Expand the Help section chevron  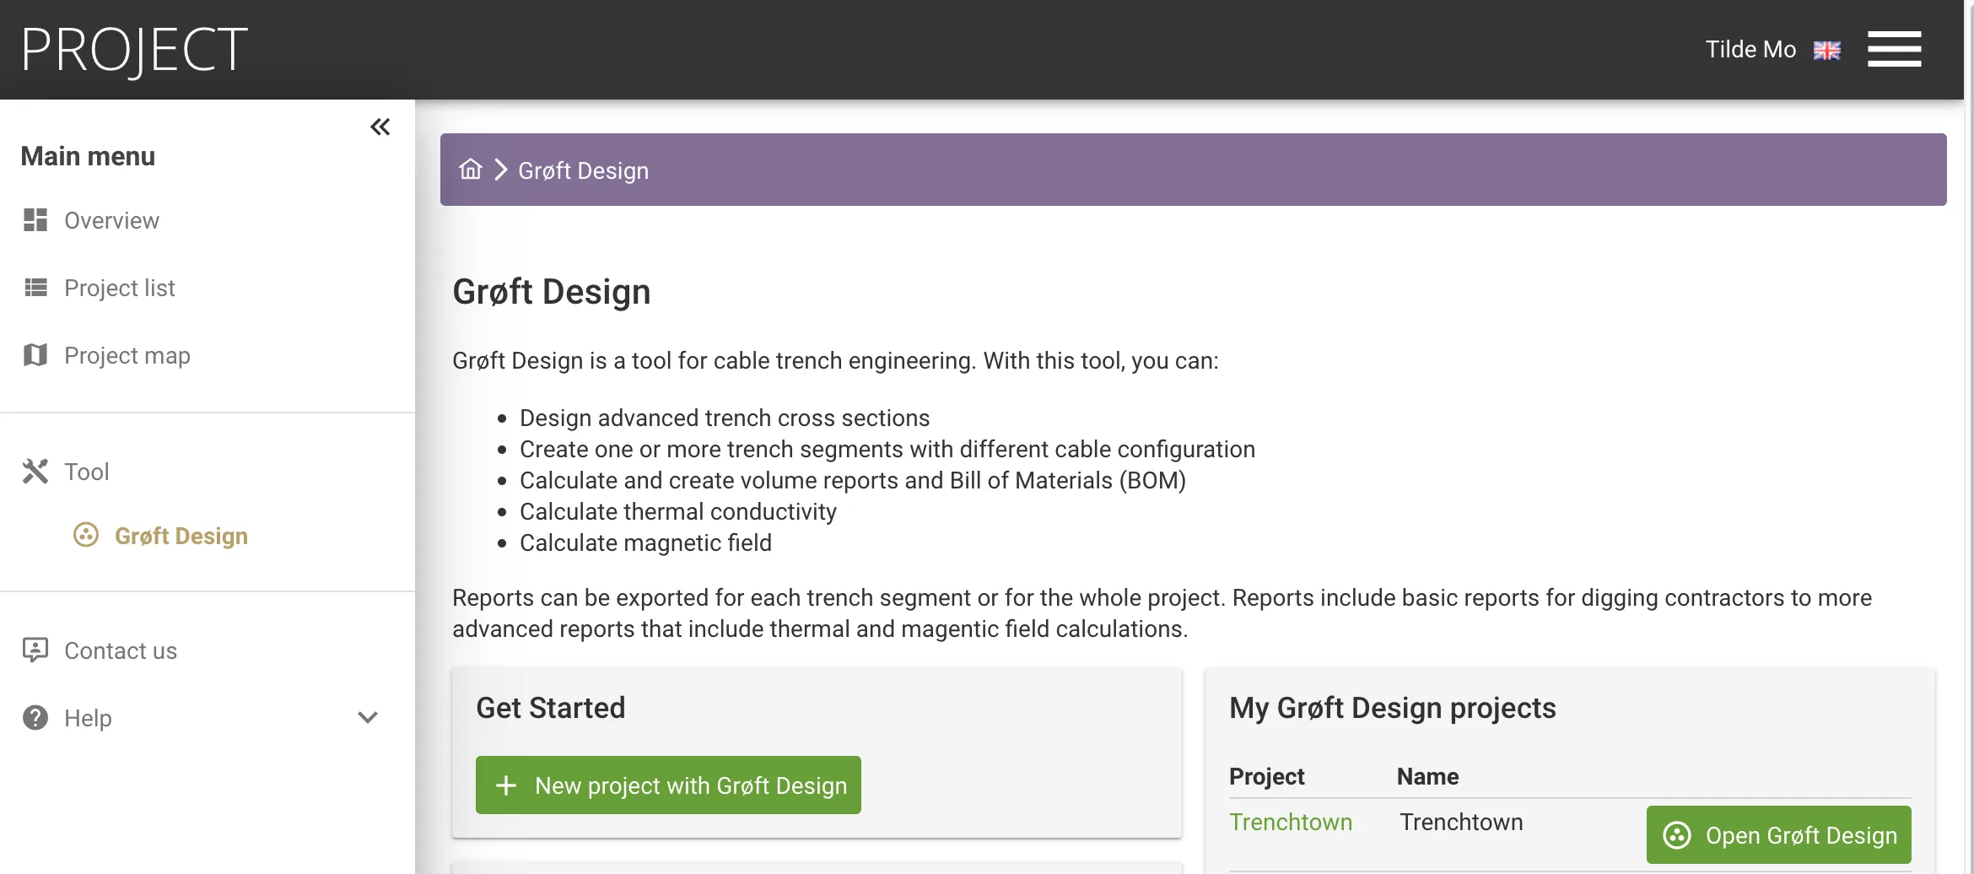[367, 718]
